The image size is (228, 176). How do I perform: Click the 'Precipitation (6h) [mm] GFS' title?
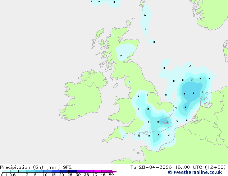pos(36,167)
